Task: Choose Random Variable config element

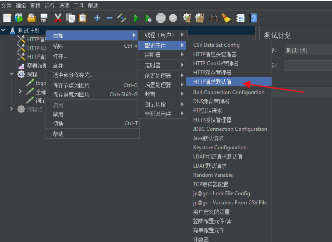Action: (x=229, y=175)
